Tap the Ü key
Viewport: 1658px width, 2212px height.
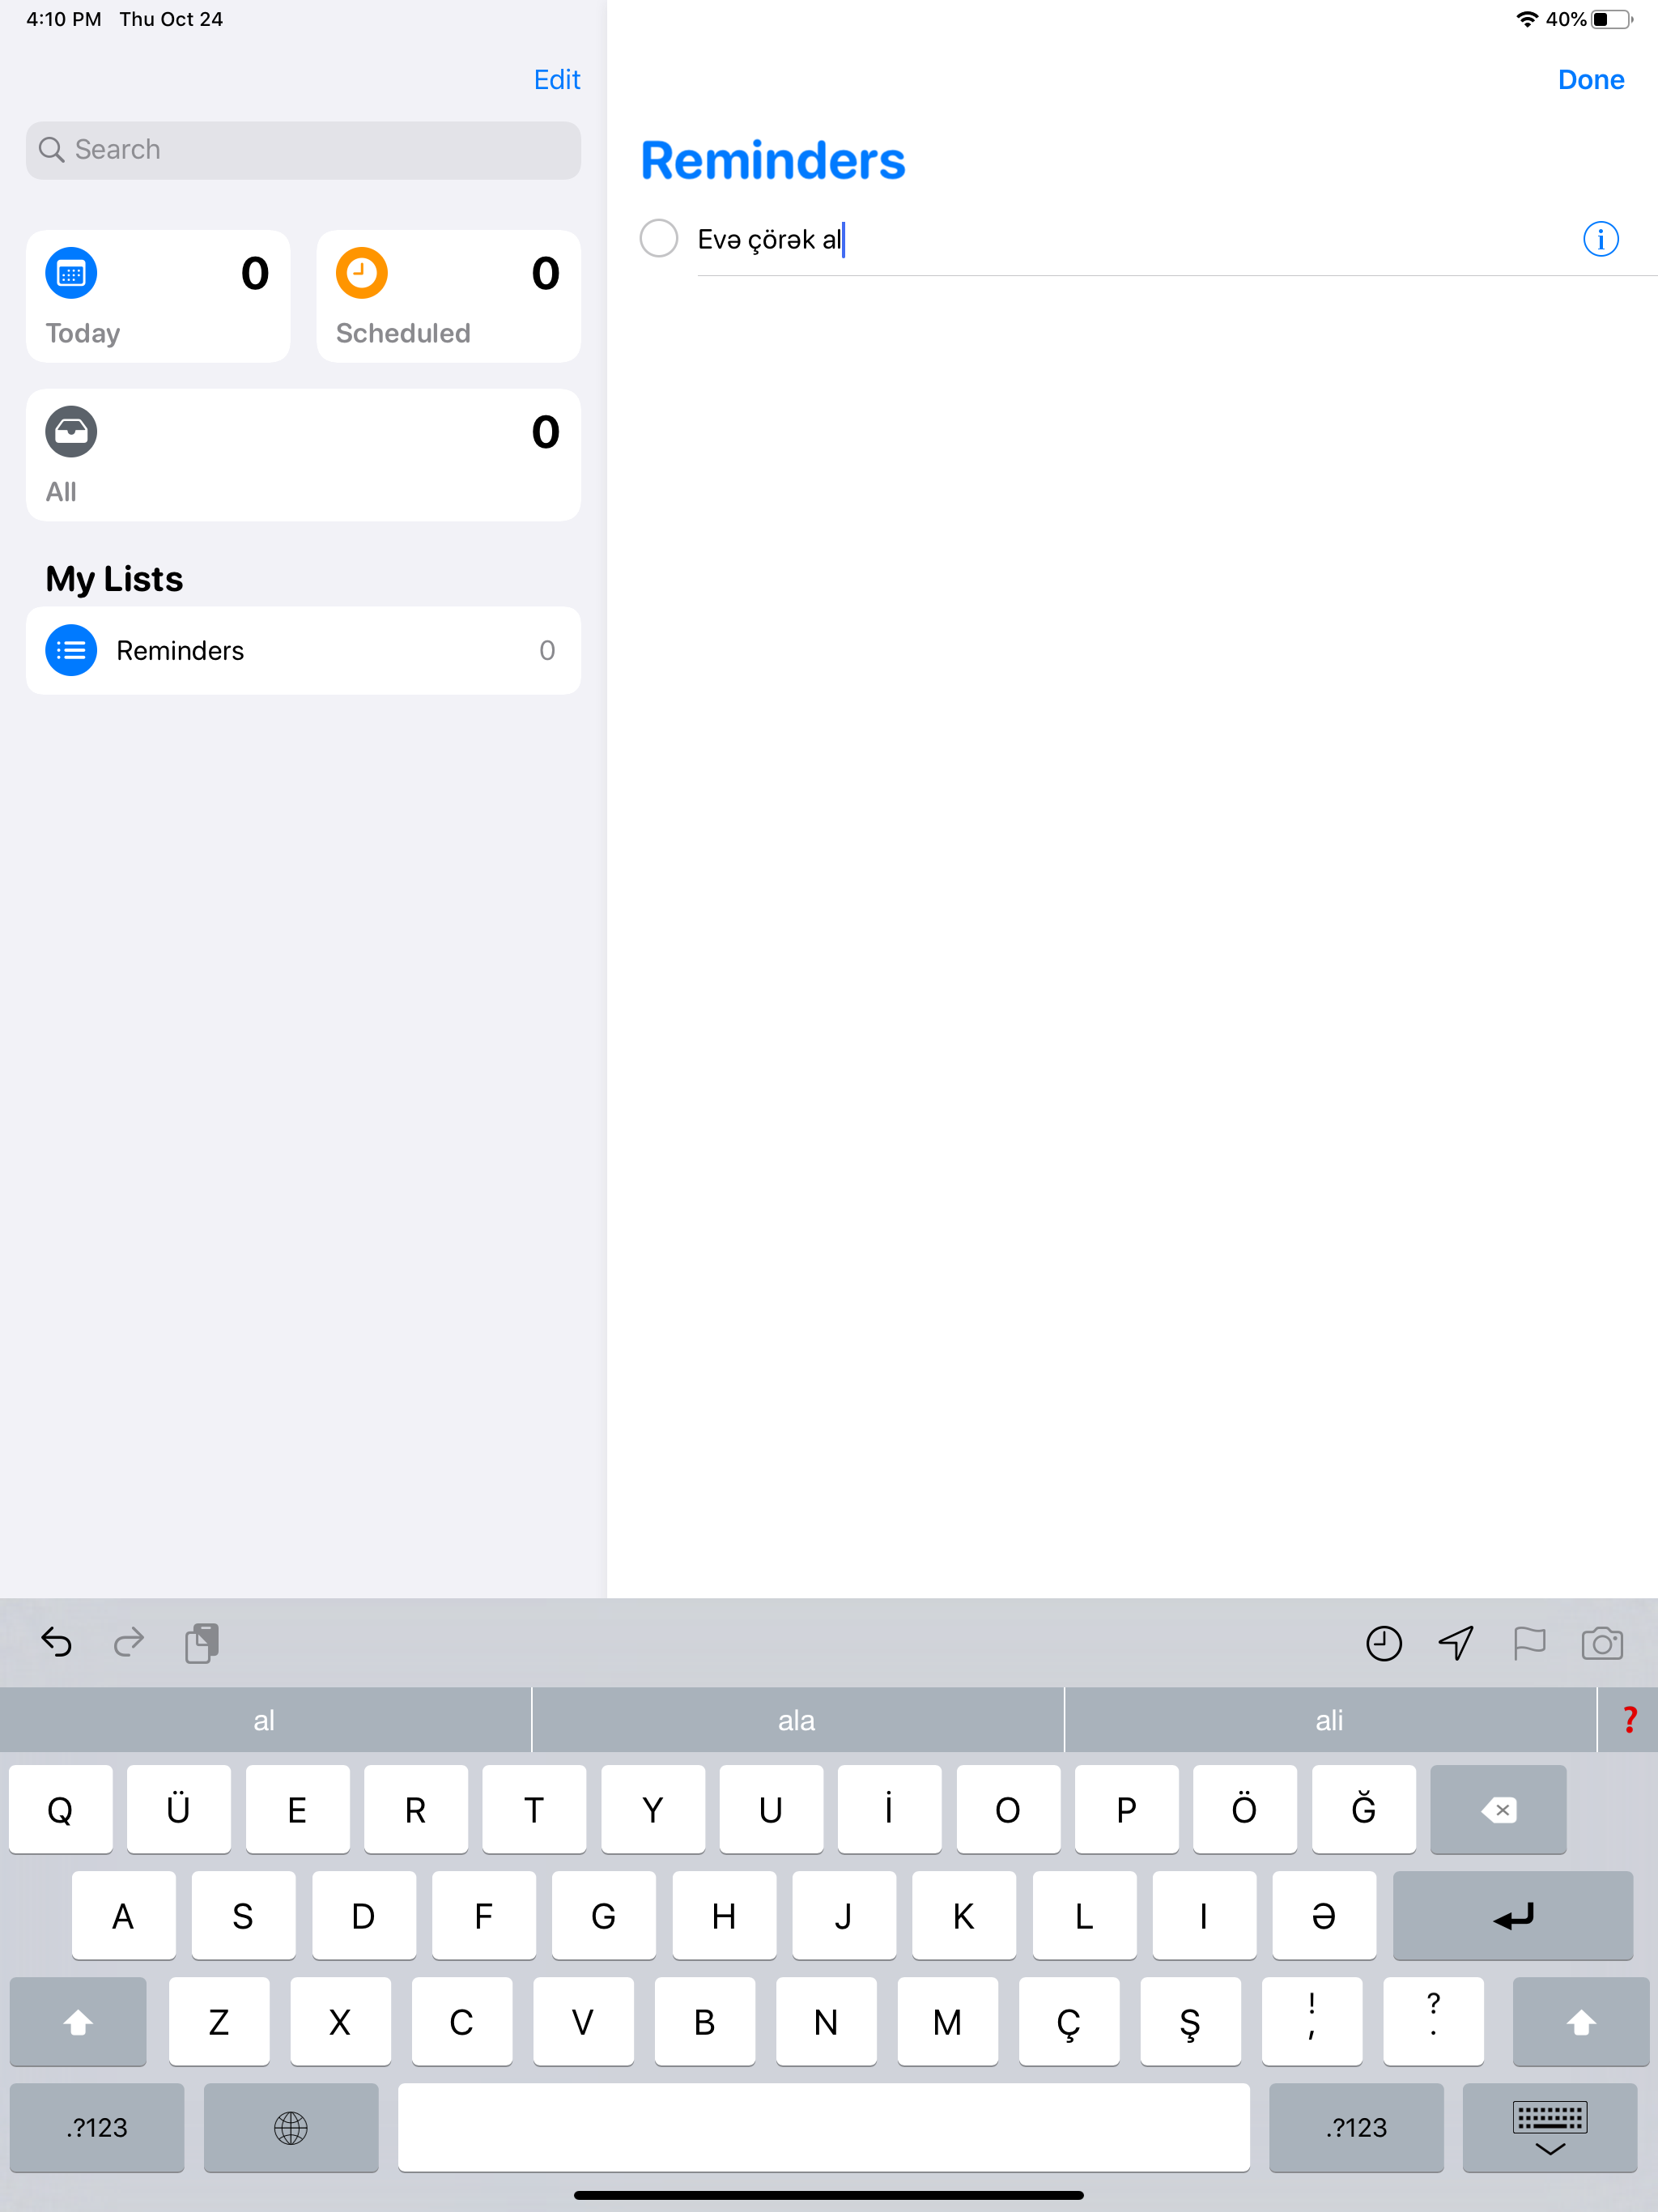(x=179, y=1809)
